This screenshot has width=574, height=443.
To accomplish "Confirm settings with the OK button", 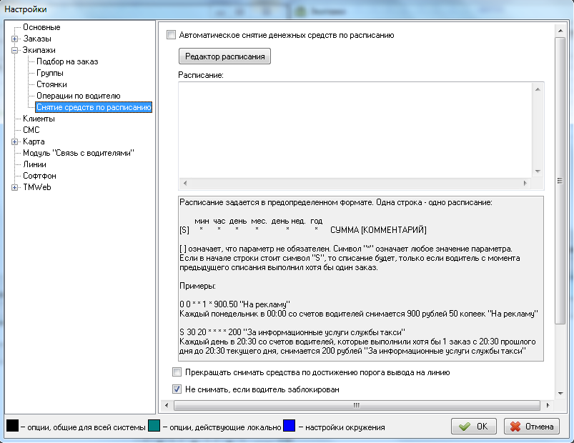I will 474,427.
